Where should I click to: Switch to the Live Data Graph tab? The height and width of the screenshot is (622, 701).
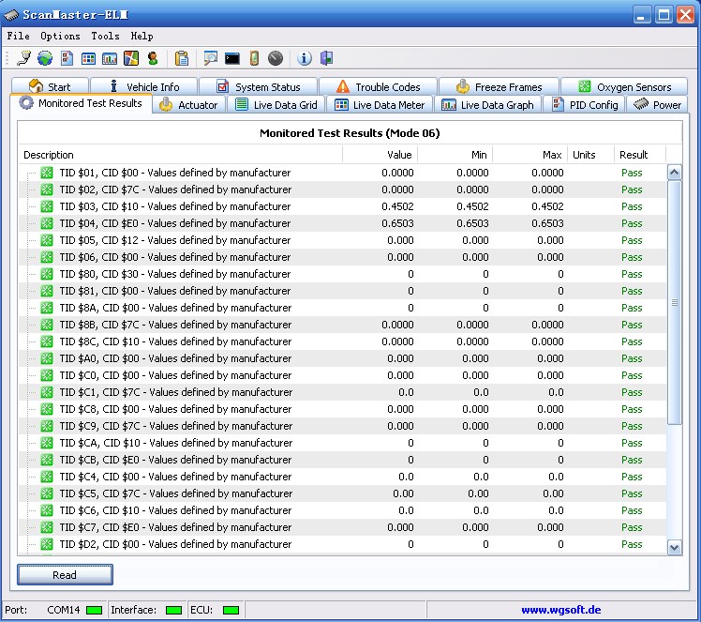[x=487, y=105]
